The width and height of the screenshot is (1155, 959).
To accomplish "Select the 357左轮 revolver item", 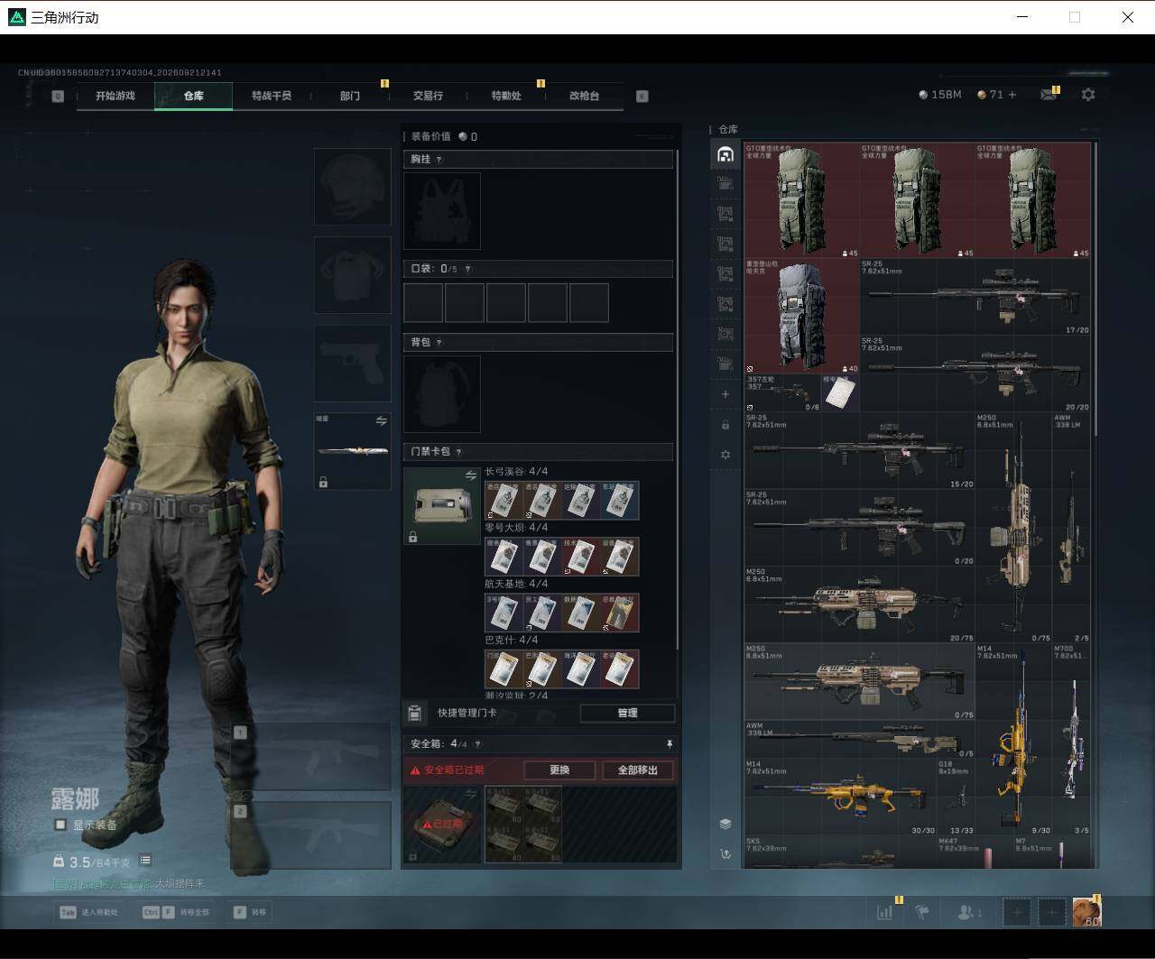I will coord(782,393).
